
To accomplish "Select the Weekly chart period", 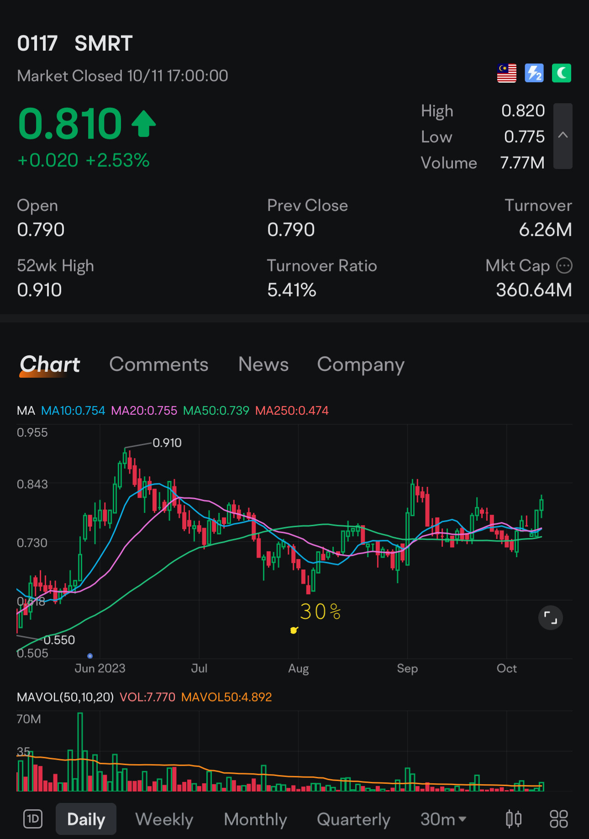I will pyautogui.click(x=164, y=819).
